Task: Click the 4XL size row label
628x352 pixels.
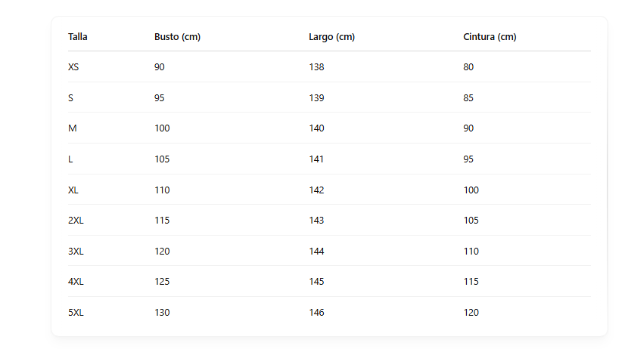Action: tap(76, 281)
